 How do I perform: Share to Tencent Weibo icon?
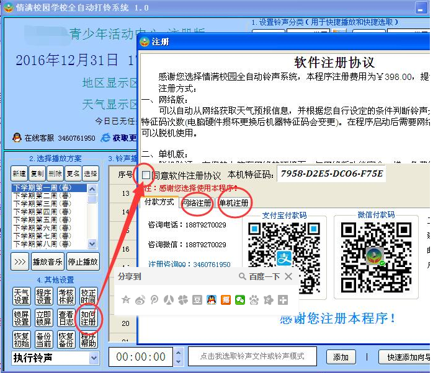click(x=154, y=300)
